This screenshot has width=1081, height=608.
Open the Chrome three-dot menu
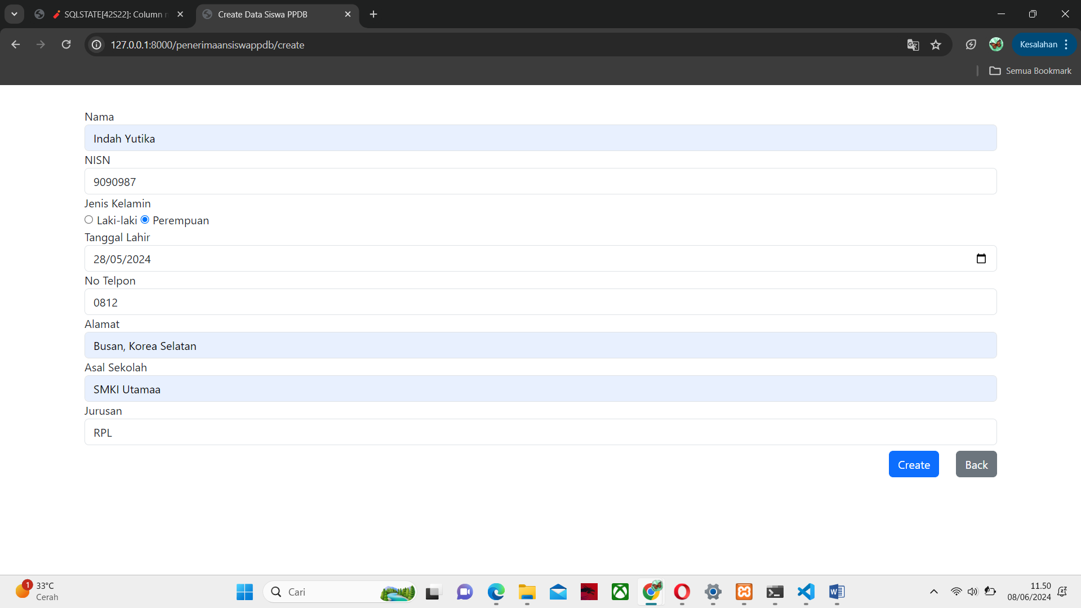1066,45
